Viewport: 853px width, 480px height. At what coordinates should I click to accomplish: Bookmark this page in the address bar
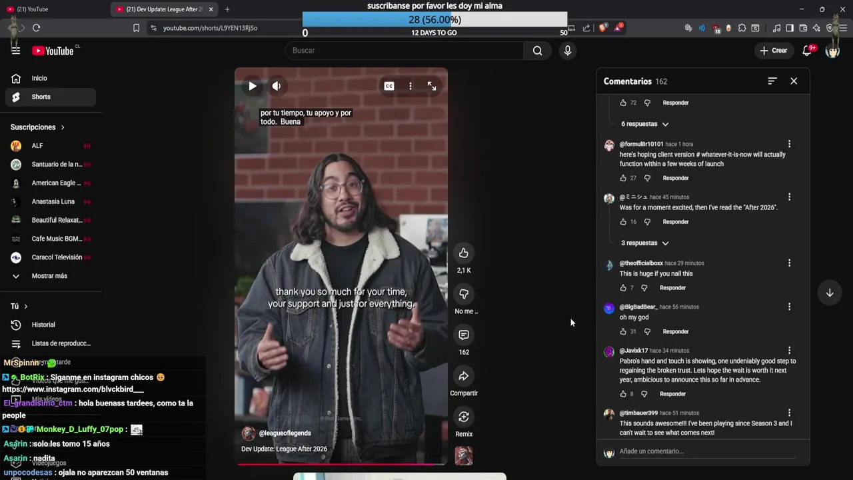tap(136, 28)
